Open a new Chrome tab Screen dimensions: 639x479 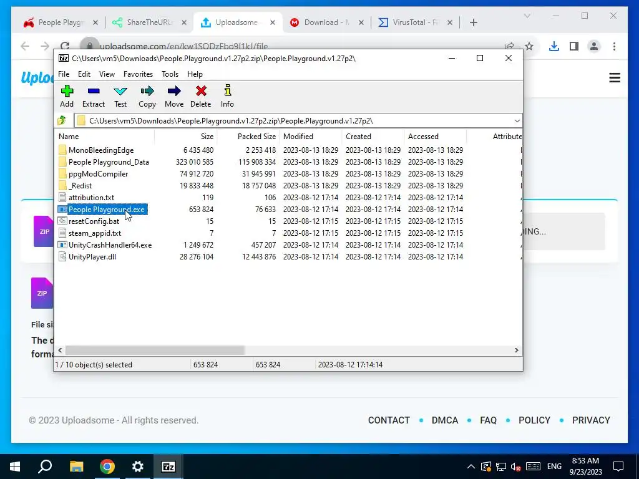tap(473, 22)
